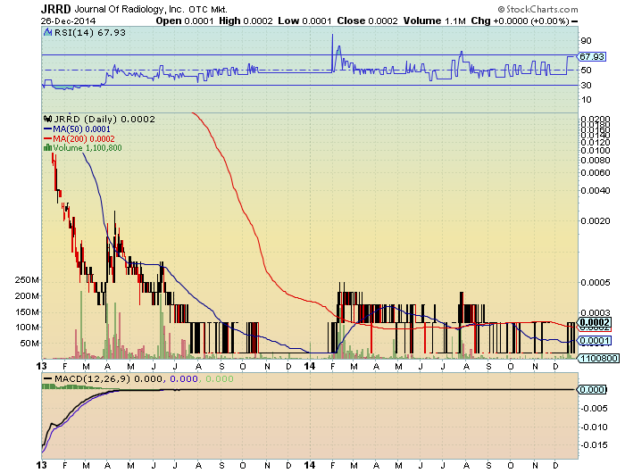
Task: Click the 200M volume axis label
Action: click(x=27, y=296)
